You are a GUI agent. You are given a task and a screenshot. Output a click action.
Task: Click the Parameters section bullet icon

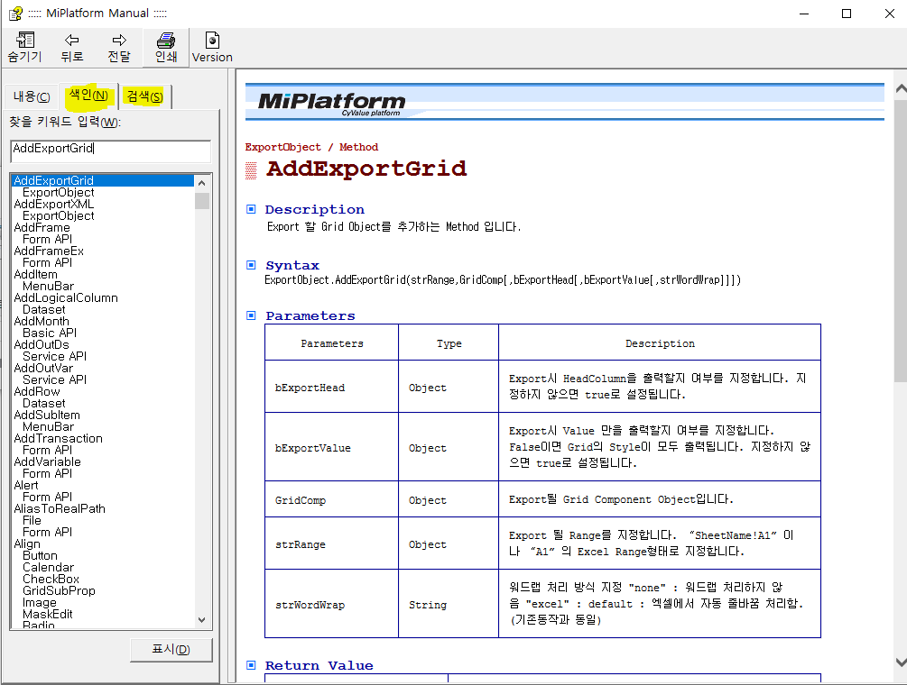[251, 315]
